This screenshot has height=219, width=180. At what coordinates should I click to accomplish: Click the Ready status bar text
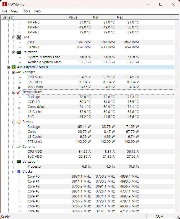[x=5, y=217]
